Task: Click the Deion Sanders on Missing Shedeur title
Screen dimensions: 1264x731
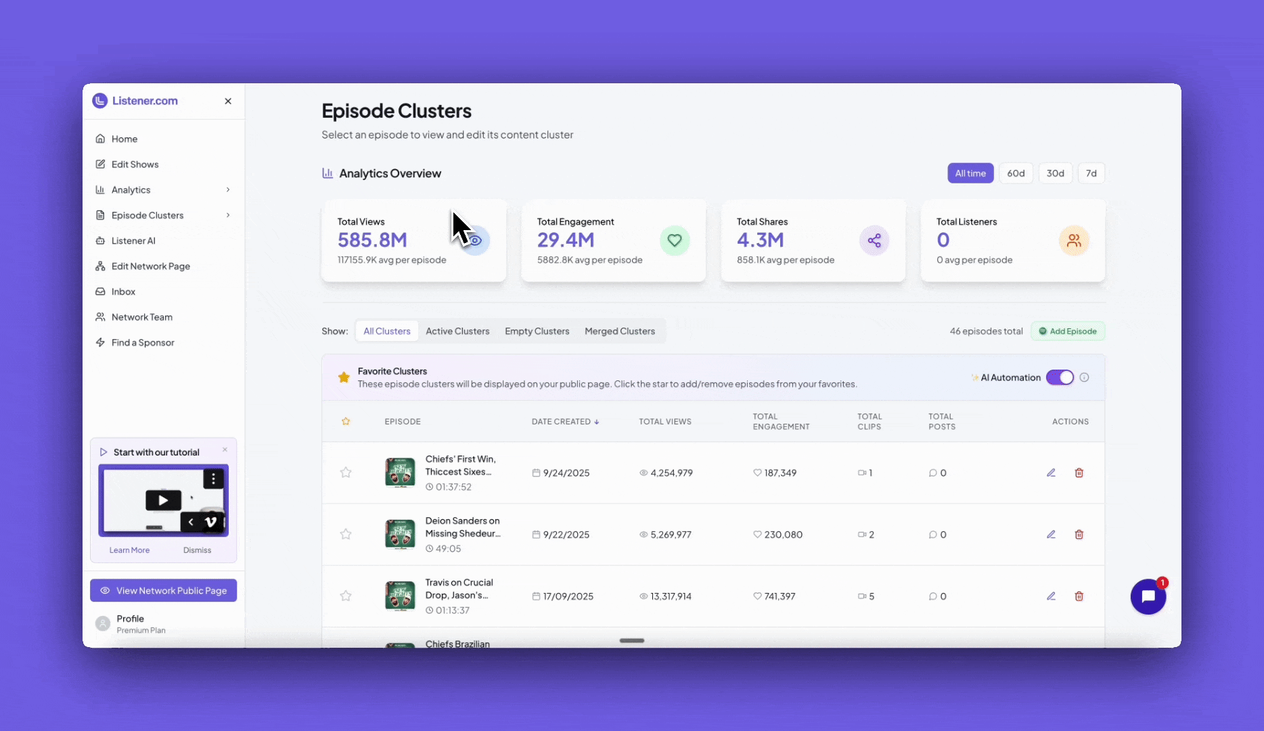Action: [x=463, y=527]
